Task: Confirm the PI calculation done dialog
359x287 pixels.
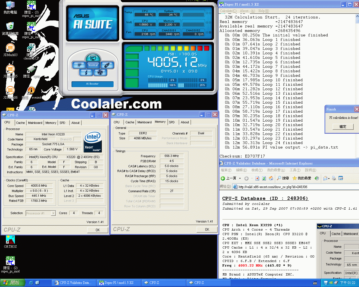Action: pos(343,127)
